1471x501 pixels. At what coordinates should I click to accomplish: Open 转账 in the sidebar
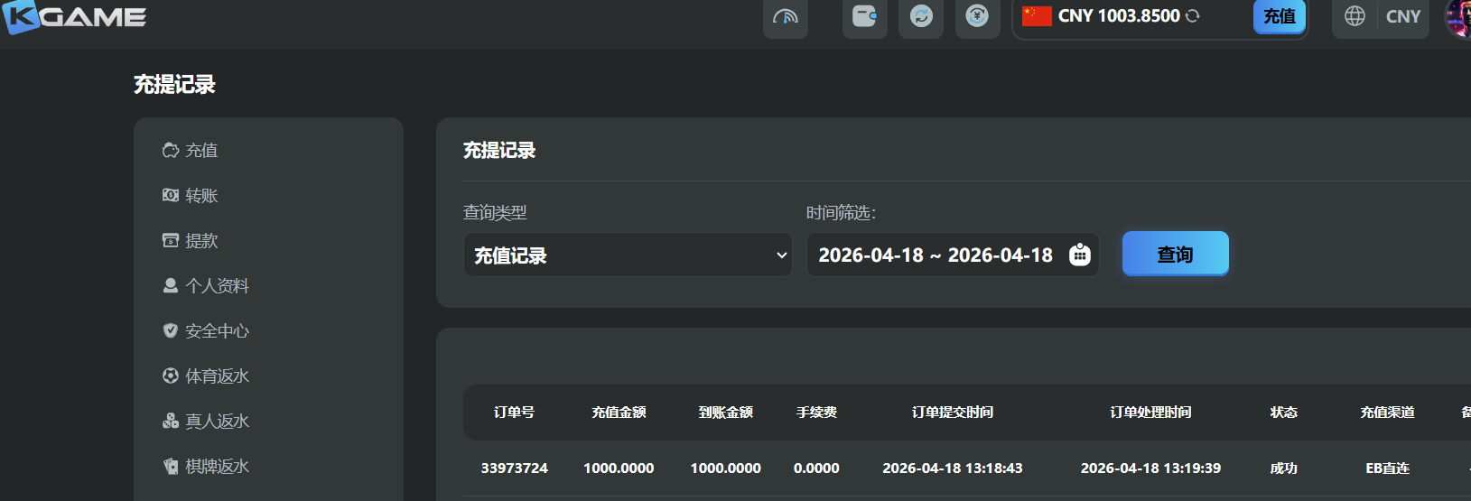(x=201, y=196)
